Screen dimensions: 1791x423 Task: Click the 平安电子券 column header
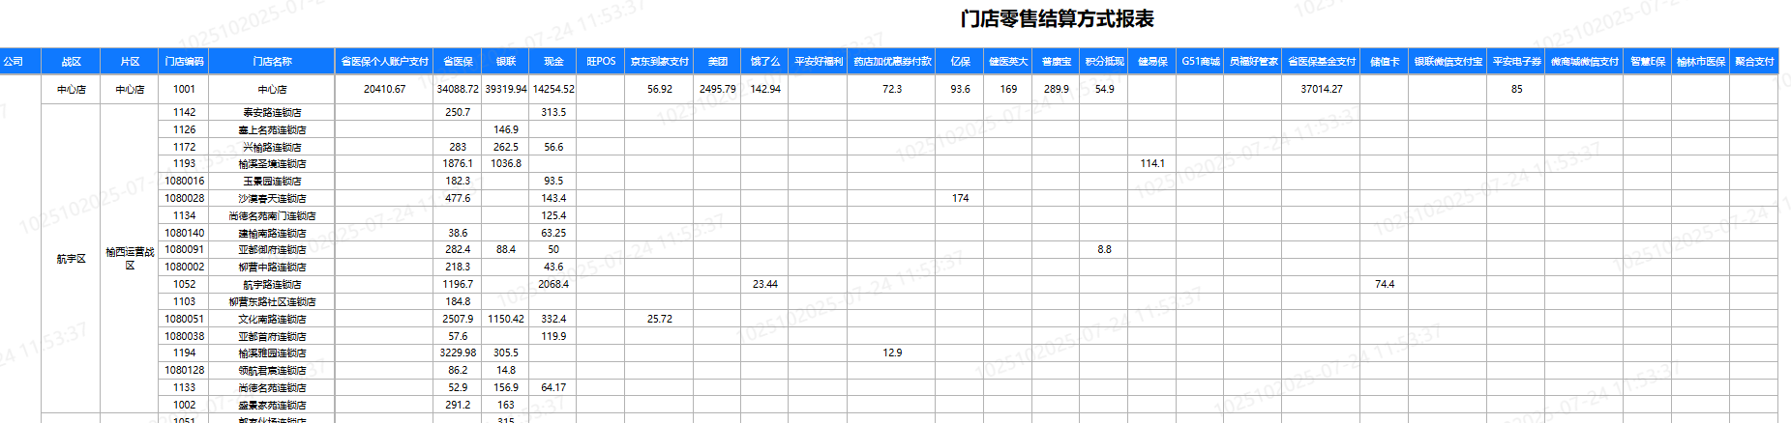[x=1516, y=61]
